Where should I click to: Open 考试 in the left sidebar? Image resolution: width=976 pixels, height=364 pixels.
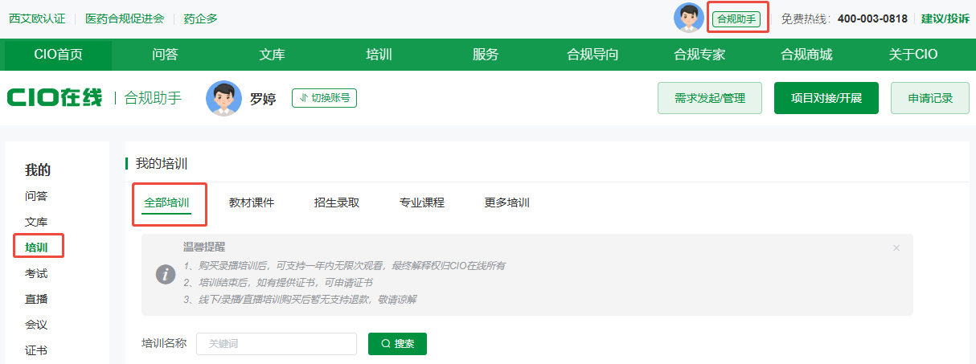coord(36,273)
